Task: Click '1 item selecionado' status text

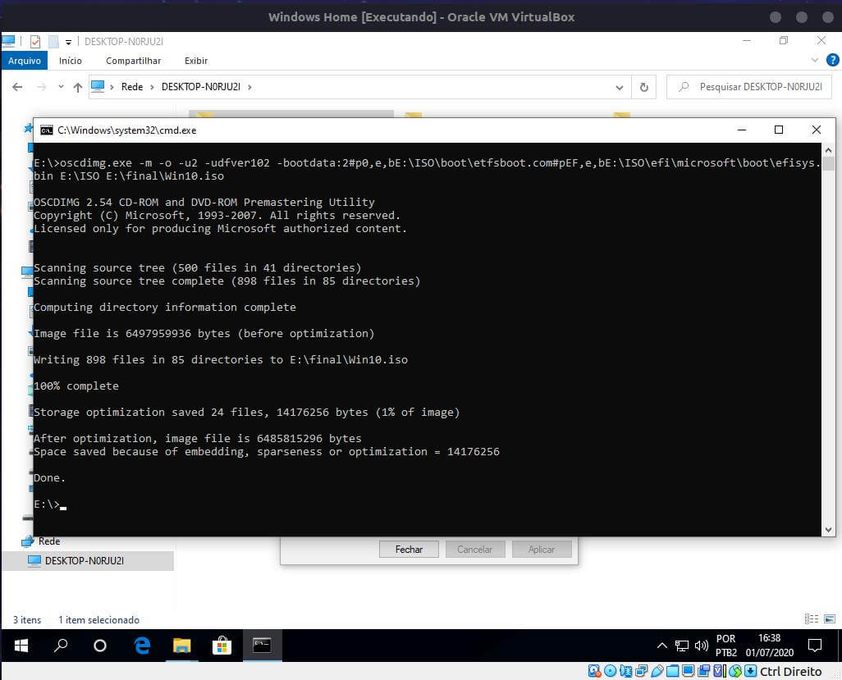Action: (98, 620)
